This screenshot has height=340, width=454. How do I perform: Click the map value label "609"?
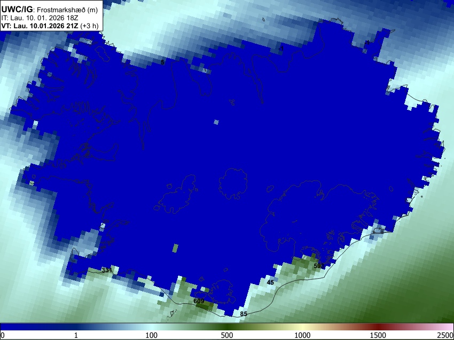pos(199,301)
